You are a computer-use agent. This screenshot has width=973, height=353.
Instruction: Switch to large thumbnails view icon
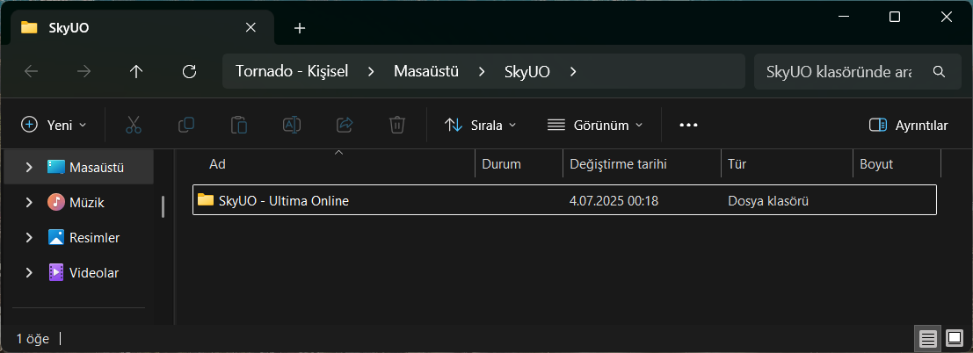954,339
